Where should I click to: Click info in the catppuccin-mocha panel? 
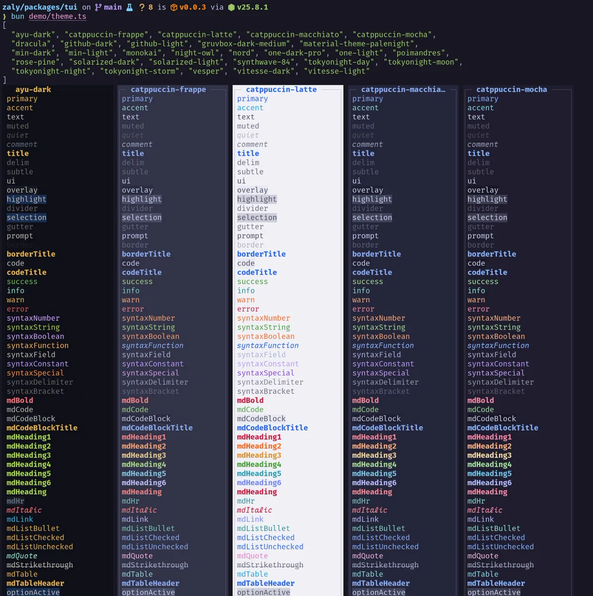pyautogui.click(x=476, y=291)
